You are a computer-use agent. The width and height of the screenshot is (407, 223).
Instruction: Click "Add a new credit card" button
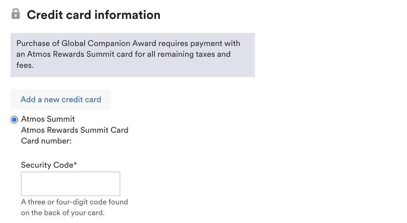click(61, 100)
